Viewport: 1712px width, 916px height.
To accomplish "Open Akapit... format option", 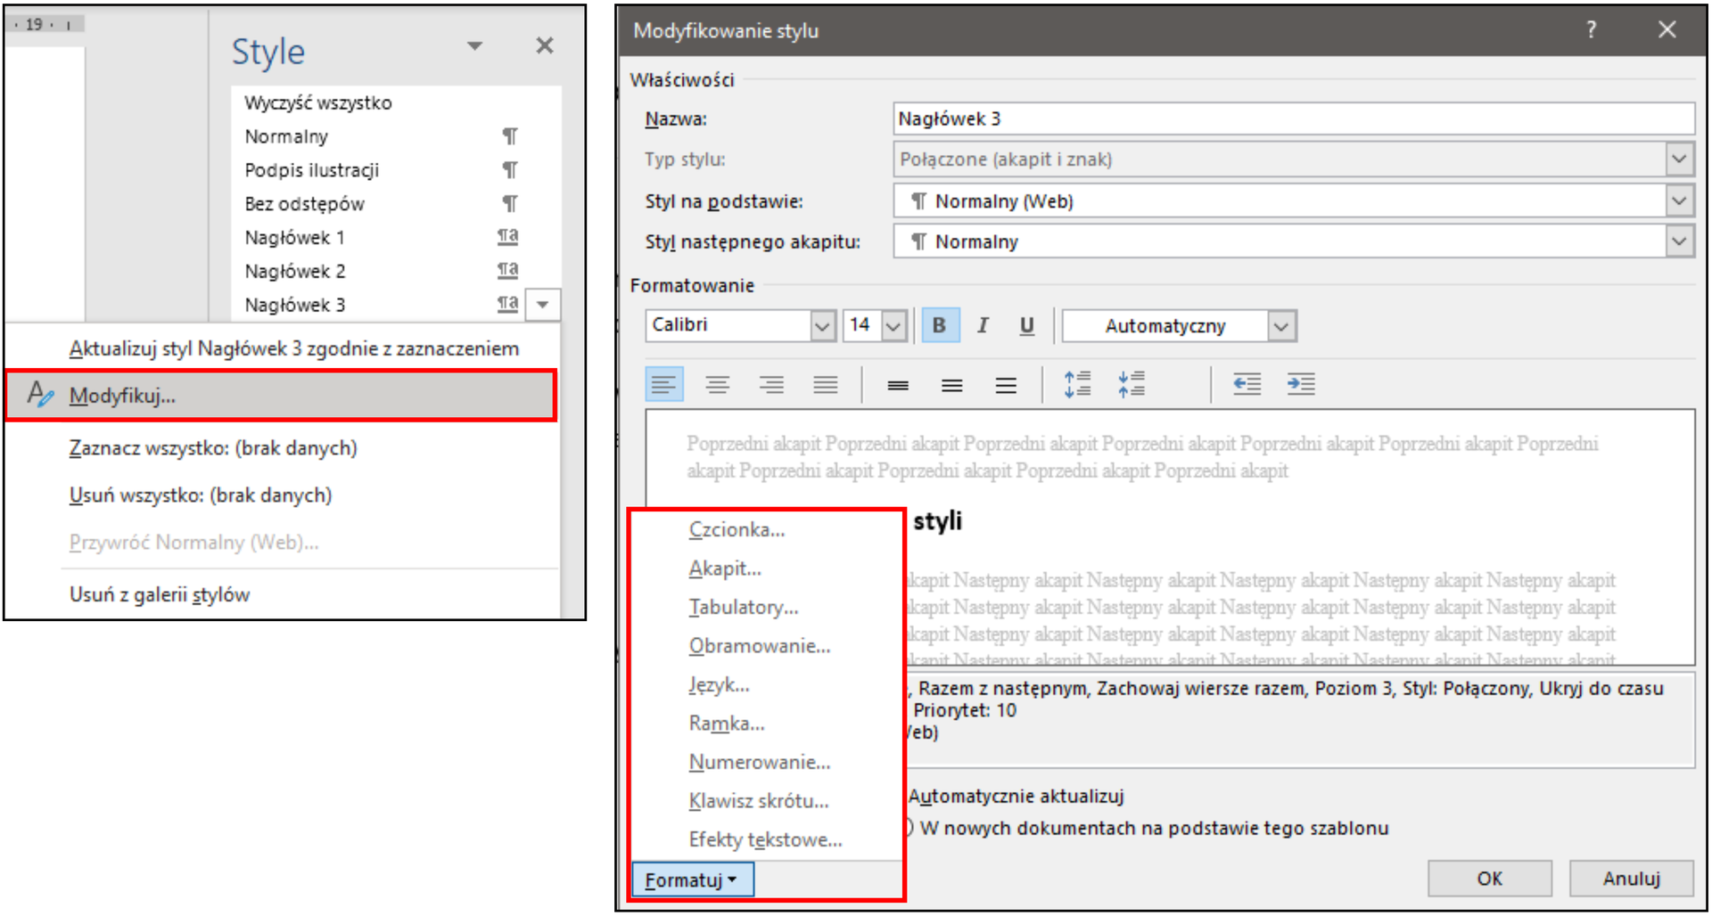I will tap(725, 568).
